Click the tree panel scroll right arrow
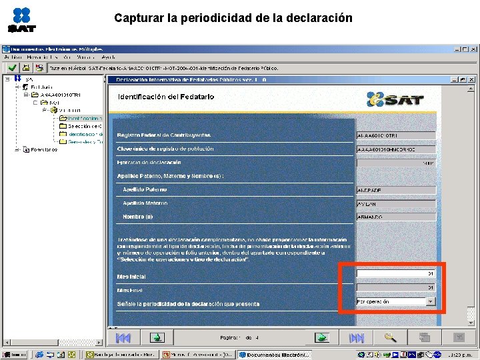Viewport: 480px width, 360px height. (99, 342)
